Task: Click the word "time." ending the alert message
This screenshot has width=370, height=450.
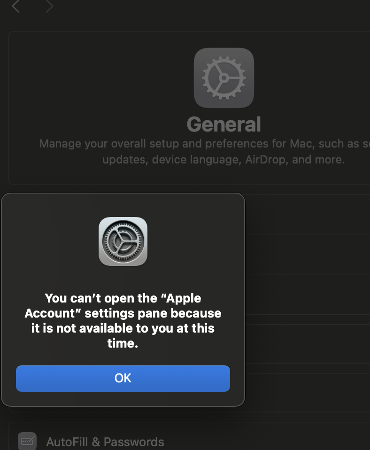Action: pos(123,343)
